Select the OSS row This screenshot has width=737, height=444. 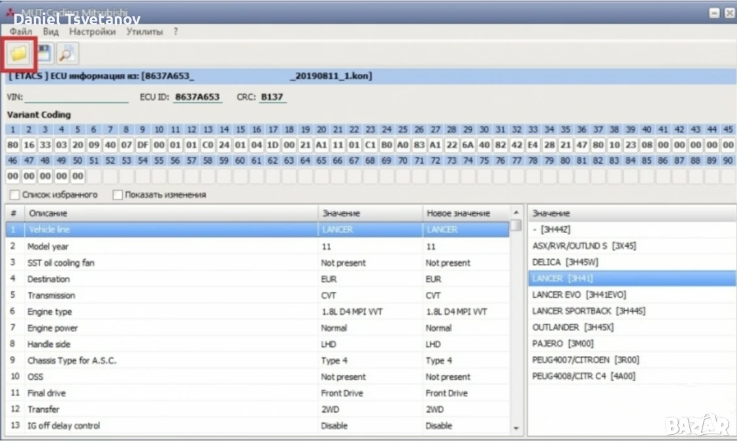[257, 377]
